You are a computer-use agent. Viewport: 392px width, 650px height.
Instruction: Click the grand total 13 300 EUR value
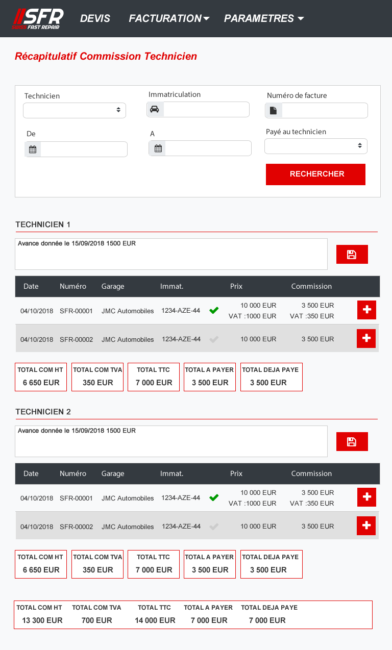42,620
